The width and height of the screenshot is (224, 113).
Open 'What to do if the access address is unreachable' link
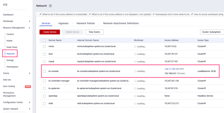(65, 14)
